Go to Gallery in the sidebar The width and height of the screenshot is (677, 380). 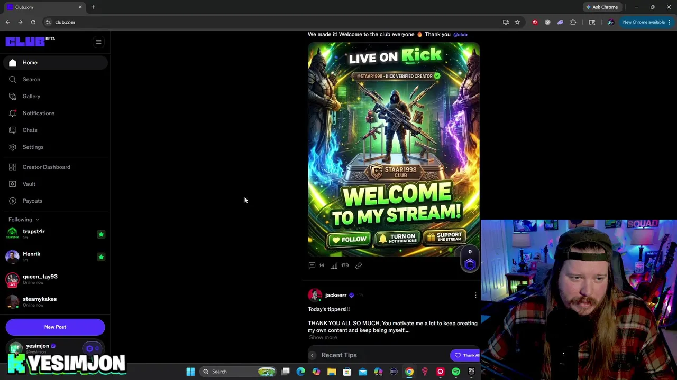[55, 96]
